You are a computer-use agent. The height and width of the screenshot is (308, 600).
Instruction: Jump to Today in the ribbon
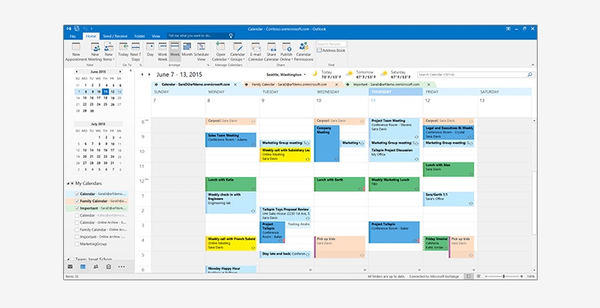123,49
